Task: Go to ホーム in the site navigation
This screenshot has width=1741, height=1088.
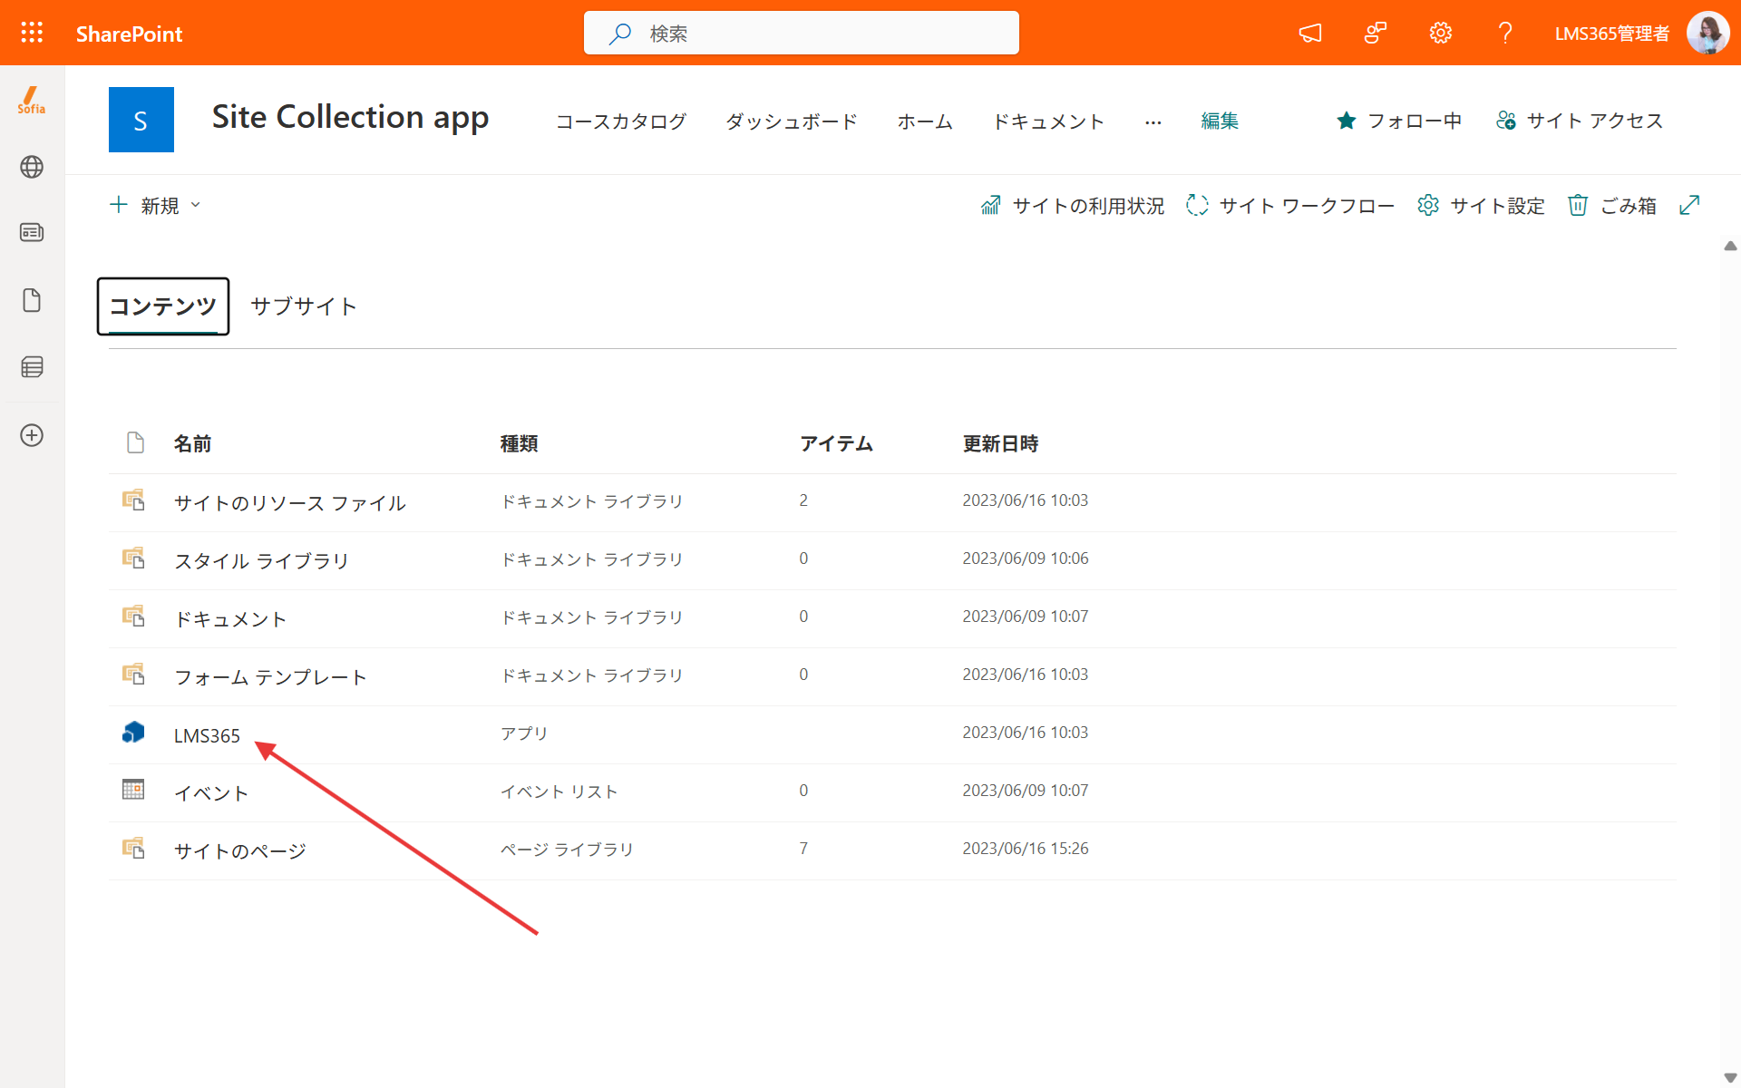Action: click(x=925, y=121)
